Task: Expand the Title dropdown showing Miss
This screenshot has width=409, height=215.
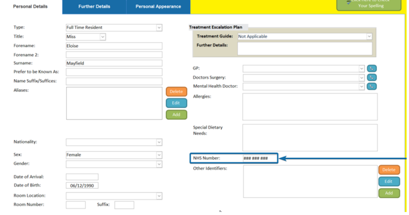Action: 103,37
